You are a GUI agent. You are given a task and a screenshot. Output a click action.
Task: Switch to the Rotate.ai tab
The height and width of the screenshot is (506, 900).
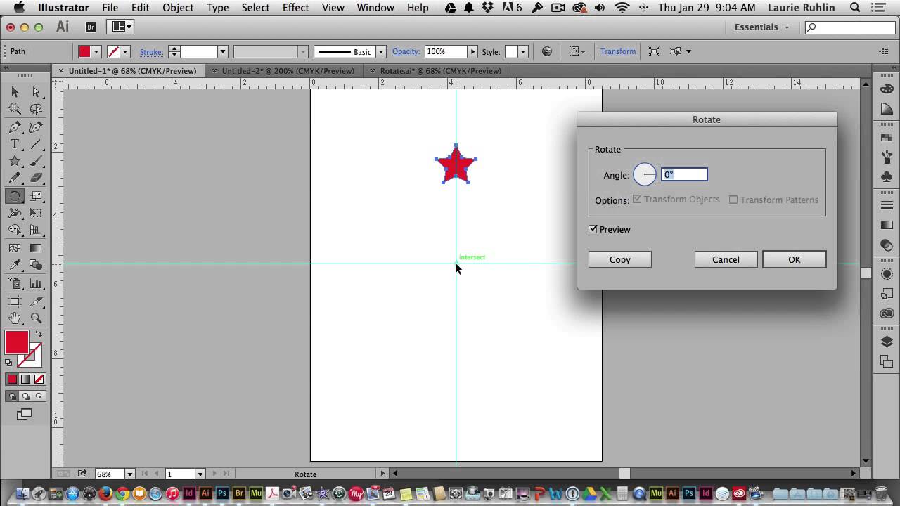coord(440,70)
